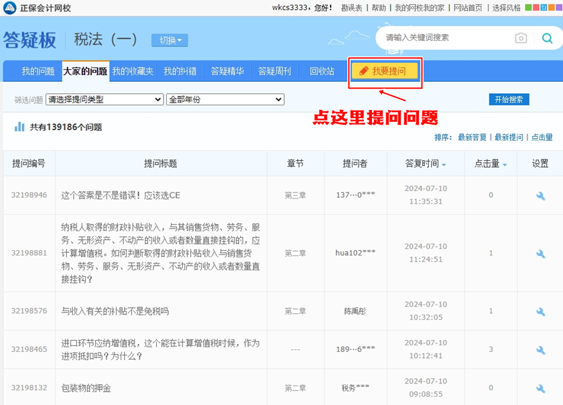Sort by the 答复时间 column arrow
The width and height of the screenshot is (563, 405).
coord(444,164)
